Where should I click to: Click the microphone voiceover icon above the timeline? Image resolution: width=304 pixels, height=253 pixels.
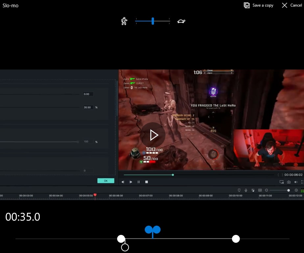pos(246,190)
